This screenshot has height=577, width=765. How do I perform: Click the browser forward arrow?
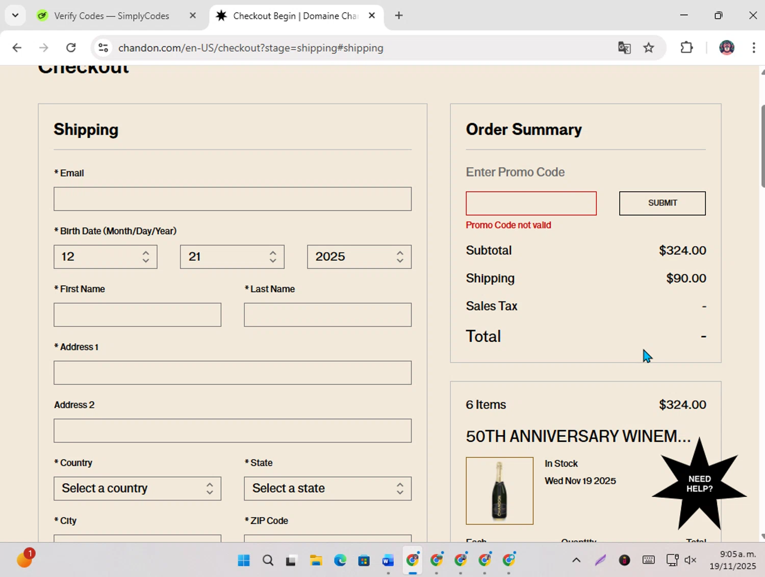(44, 47)
